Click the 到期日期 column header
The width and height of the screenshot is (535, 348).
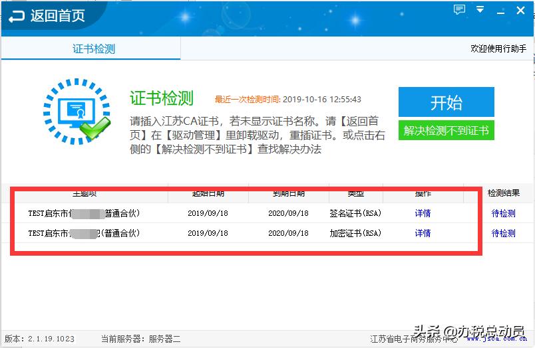(289, 193)
